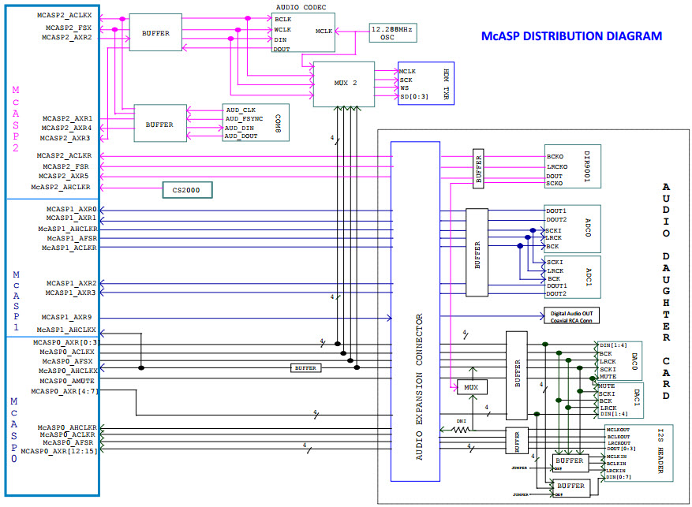Click the McASP DISTRIBUTION DIAGRAM title
This screenshot has height=507, width=692.
(571, 36)
